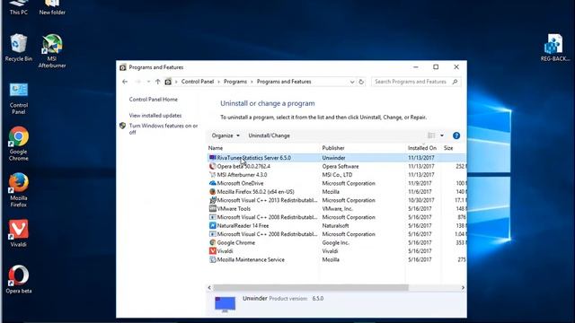Image resolution: width=575 pixels, height=323 pixels.
Task: Click the Microsoft OneDrive list icon
Action: click(212, 183)
